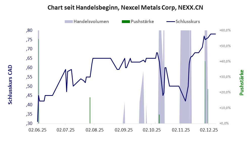Image resolution: width=251 pixels, height=151 pixels.
Task: Click the green Pushstärke legend swatch
Action: point(126,21)
